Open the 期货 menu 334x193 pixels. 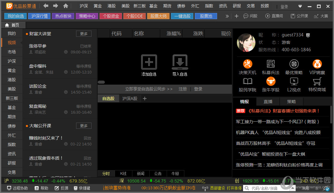[x=167, y=6]
